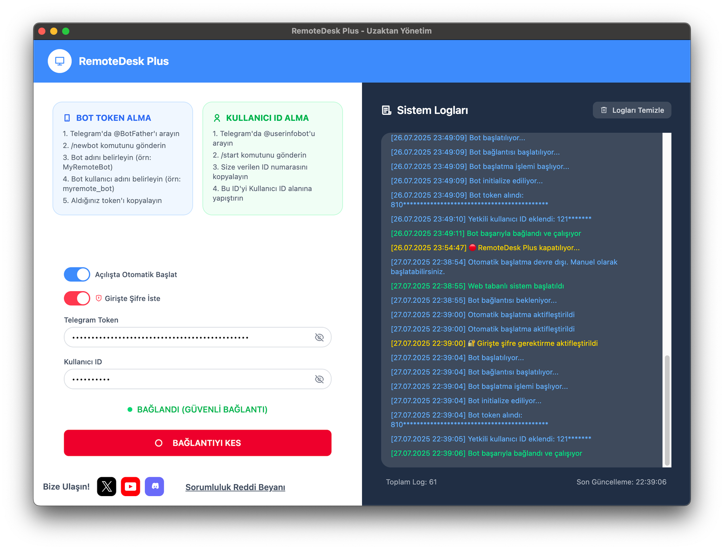
Task: Focus the Kullanıcı ID input field
Action: (190, 379)
